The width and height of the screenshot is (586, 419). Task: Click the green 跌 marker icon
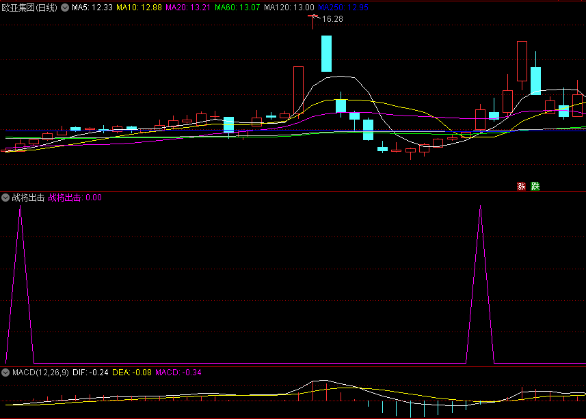click(x=535, y=186)
